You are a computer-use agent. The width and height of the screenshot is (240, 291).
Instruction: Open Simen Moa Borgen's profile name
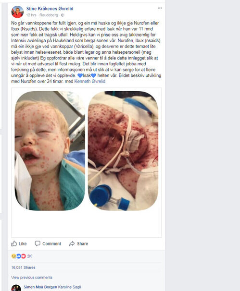40,287
